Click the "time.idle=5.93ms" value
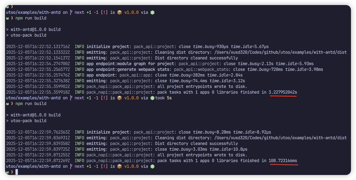356x180 pixels. [x=295, y=64]
